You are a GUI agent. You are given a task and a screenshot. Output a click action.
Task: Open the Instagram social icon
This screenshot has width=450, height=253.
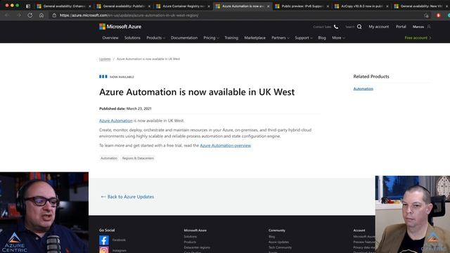pos(104,250)
